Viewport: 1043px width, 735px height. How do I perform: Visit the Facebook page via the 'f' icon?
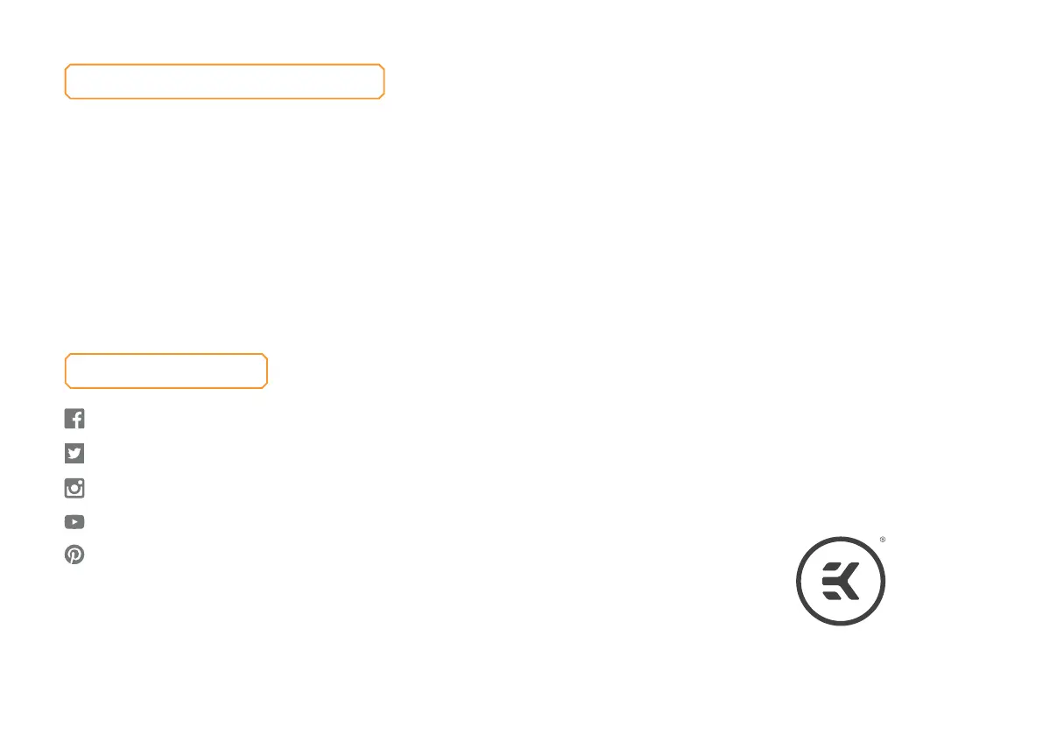[74, 419]
